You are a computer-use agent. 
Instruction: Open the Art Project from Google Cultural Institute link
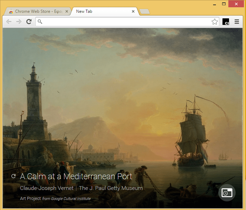[55, 199]
